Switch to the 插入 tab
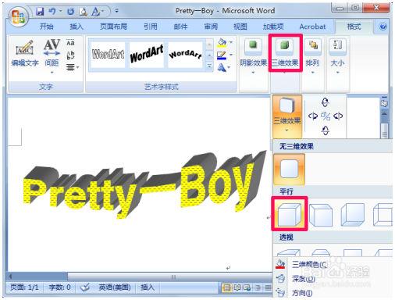395x300 pixels. tap(77, 27)
